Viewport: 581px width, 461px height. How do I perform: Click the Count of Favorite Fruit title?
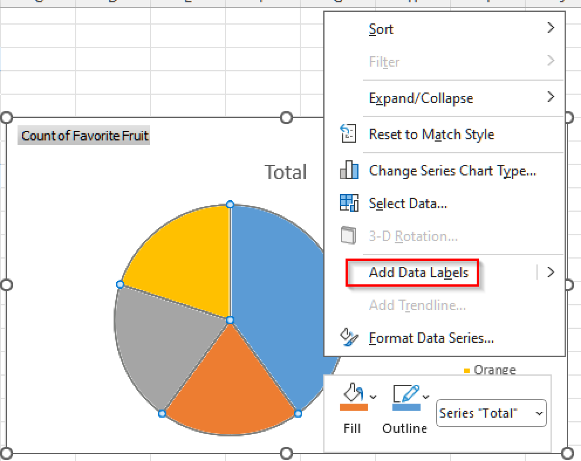point(84,135)
